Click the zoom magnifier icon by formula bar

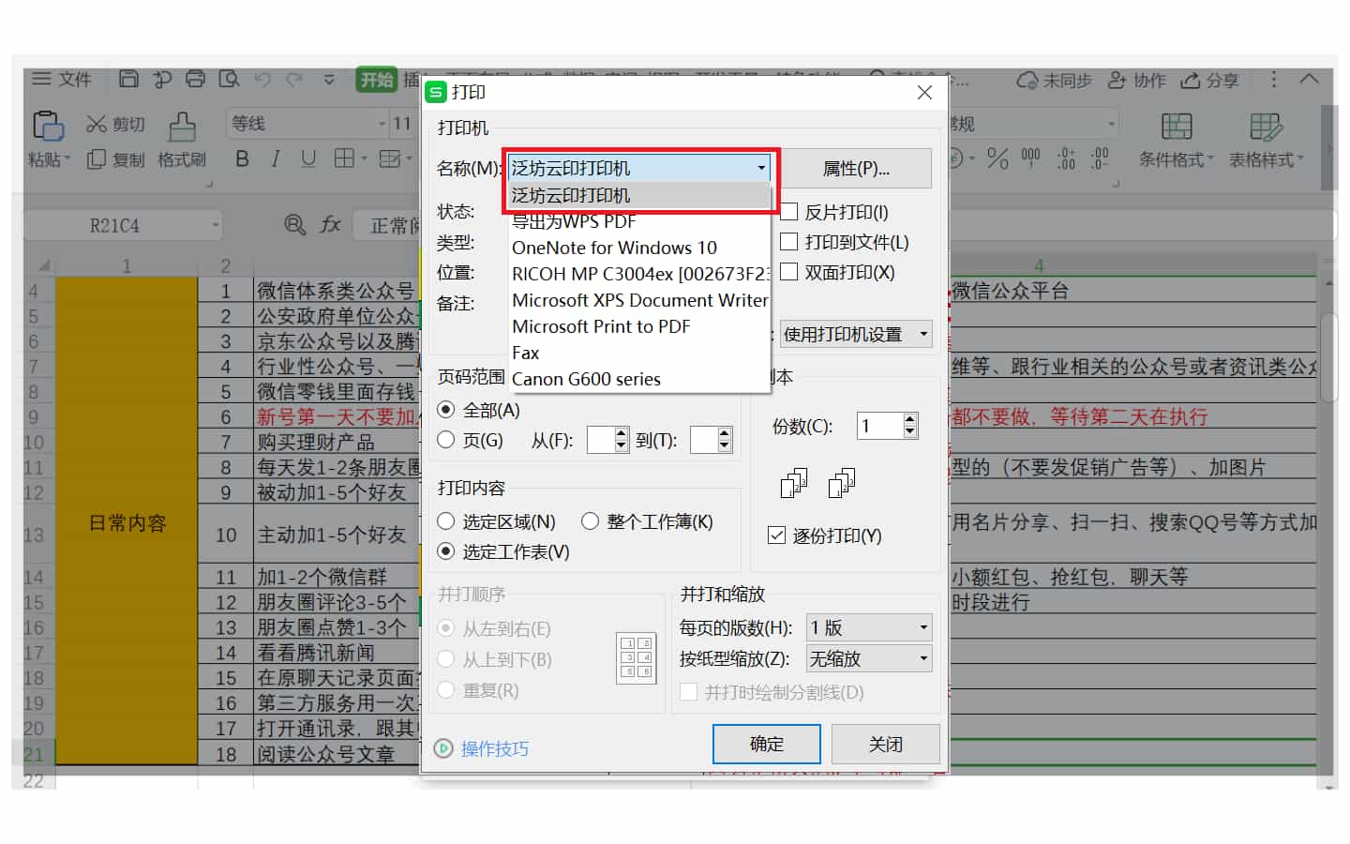pos(294,224)
